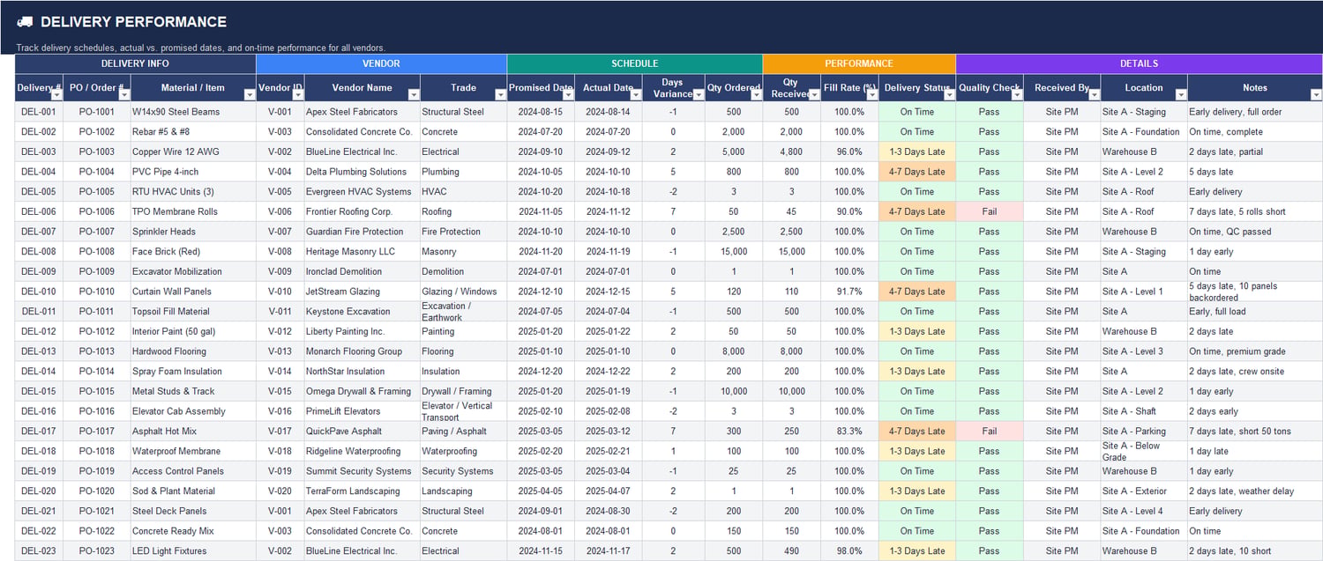Select the 'Steel Deck Panels' cell
This screenshot has width=1323, height=561.
coord(192,511)
